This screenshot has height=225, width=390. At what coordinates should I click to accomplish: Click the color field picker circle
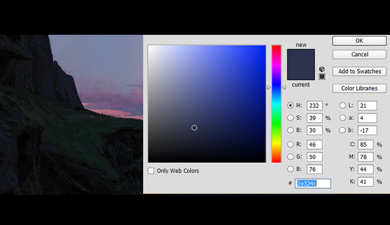click(194, 128)
